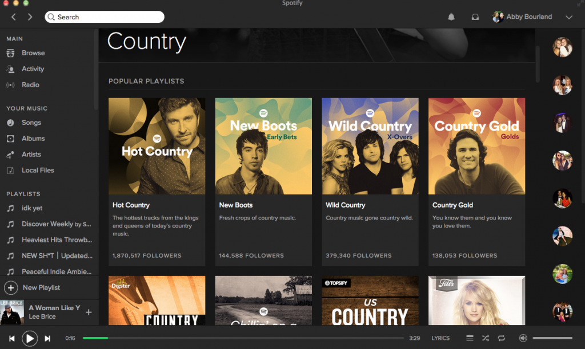Open the play queue icon
Image resolution: width=585 pixels, height=349 pixels.
(x=470, y=338)
